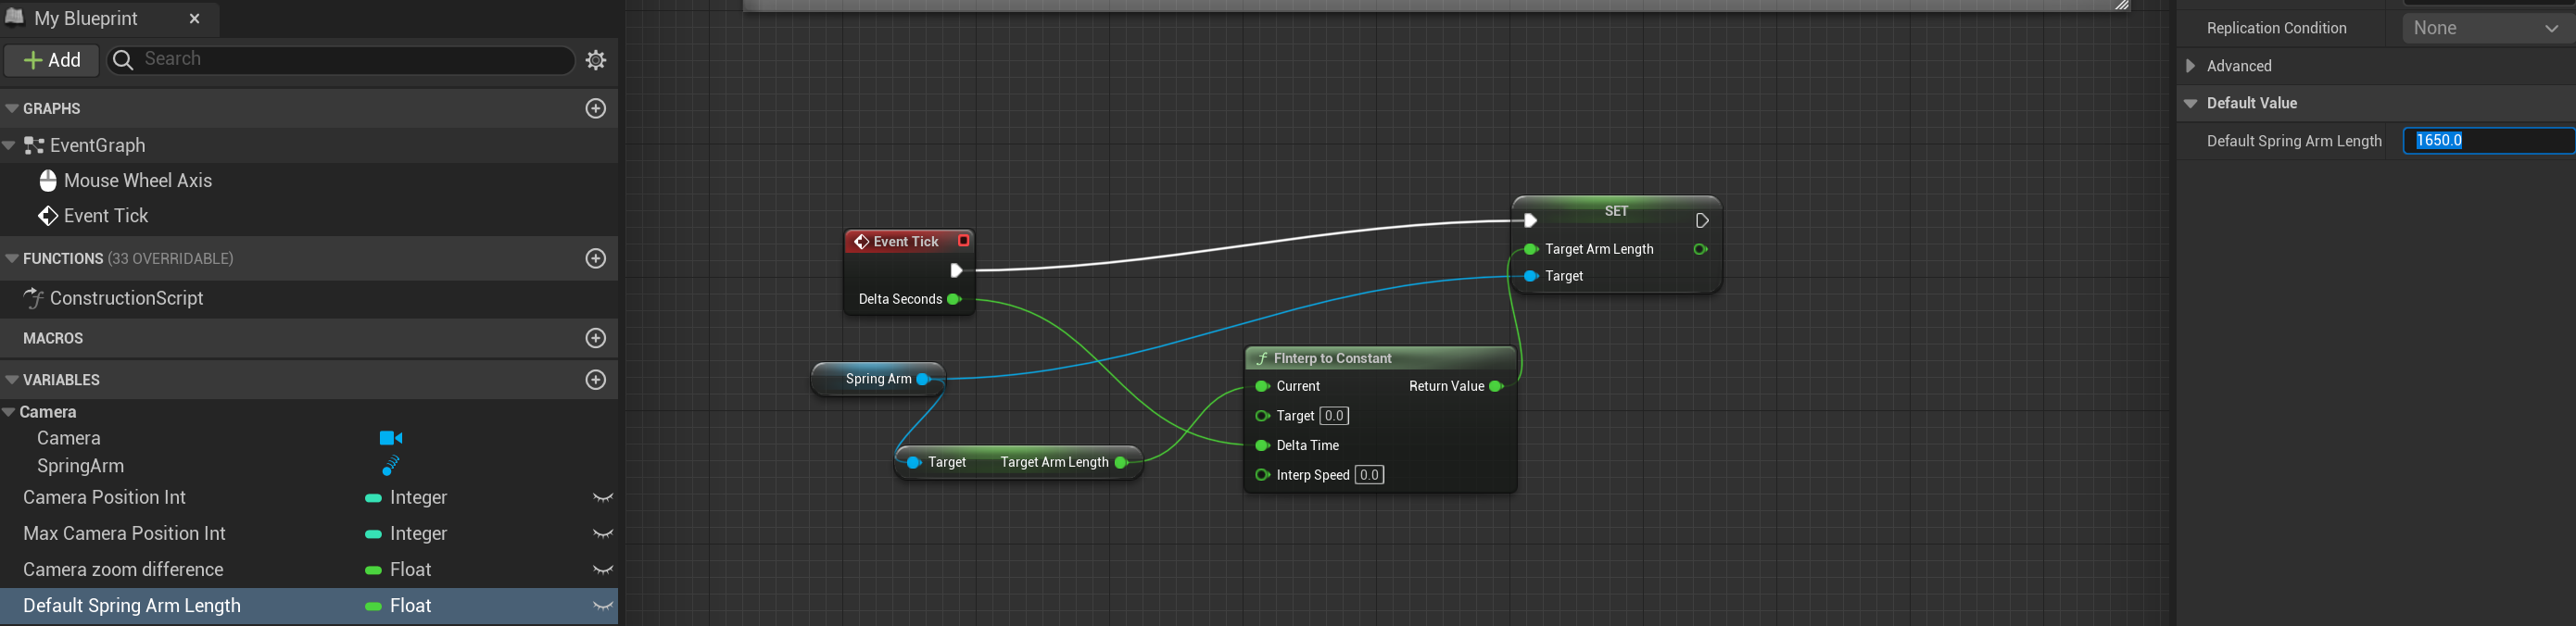Screen dimensions: 2576x626
Task: Open the ConstructionScript function
Action: tap(126, 298)
